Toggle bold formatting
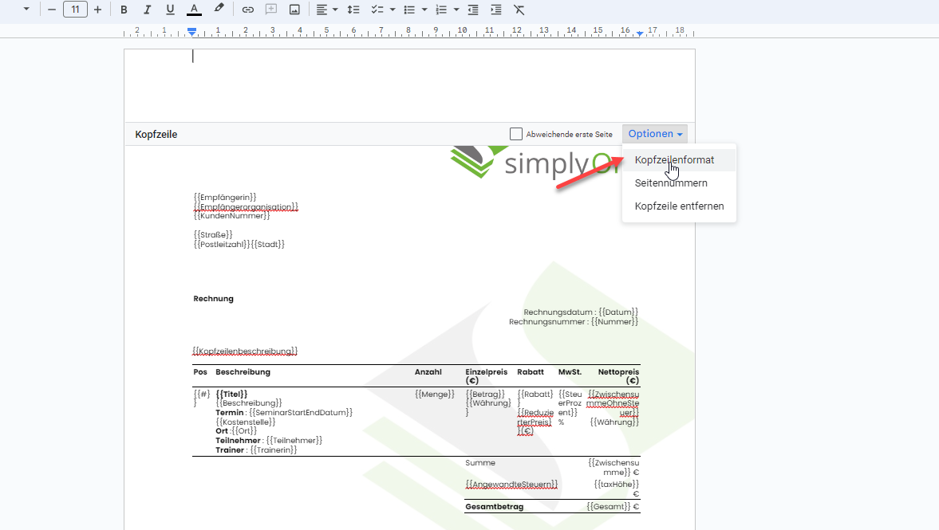 click(x=124, y=10)
